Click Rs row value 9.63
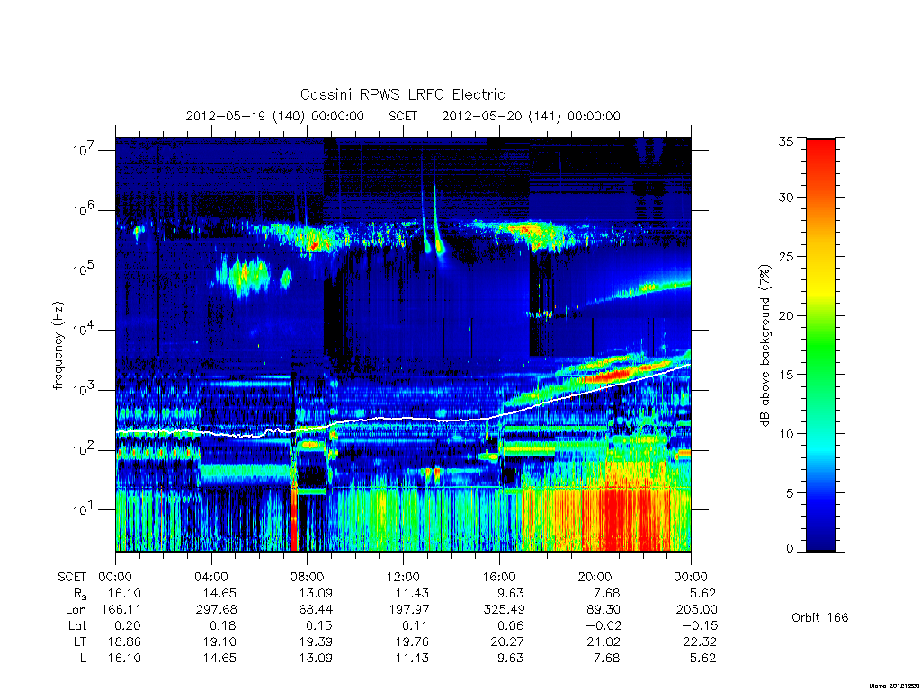This screenshot has width=921, height=690. [x=511, y=593]
